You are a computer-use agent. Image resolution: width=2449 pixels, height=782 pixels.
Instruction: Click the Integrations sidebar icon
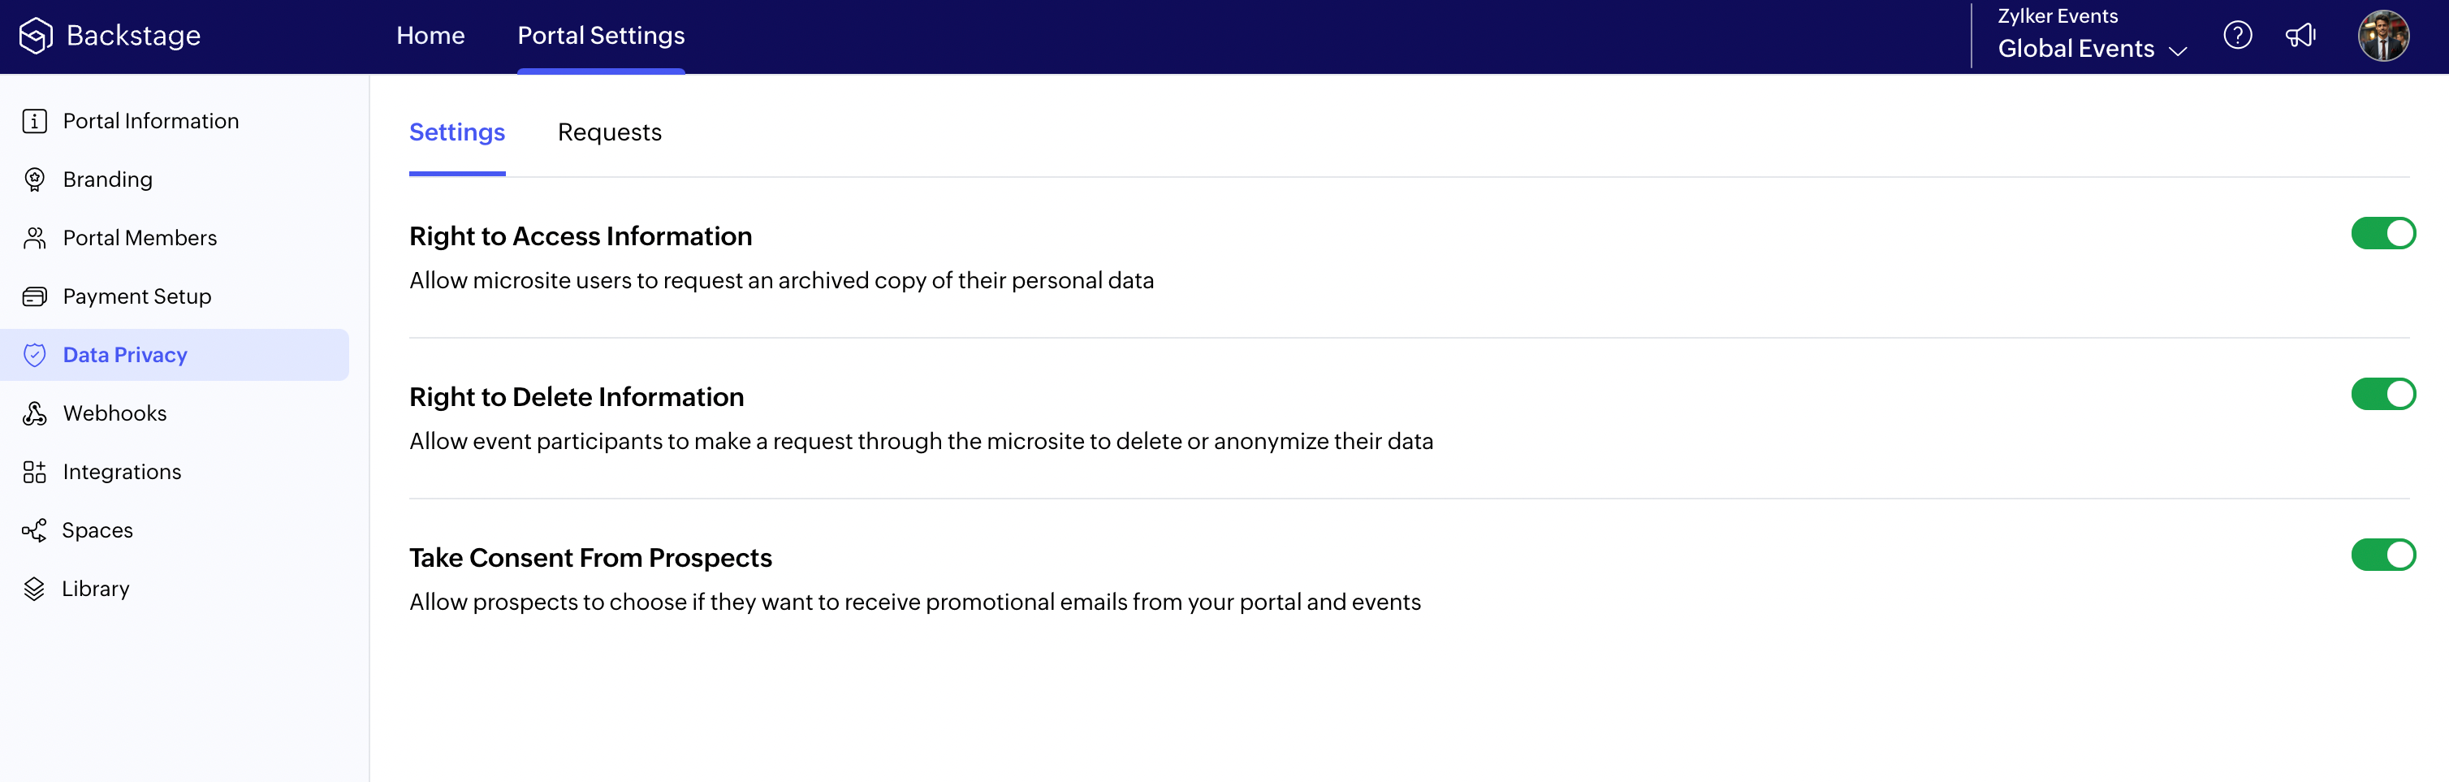coord(35,473)
